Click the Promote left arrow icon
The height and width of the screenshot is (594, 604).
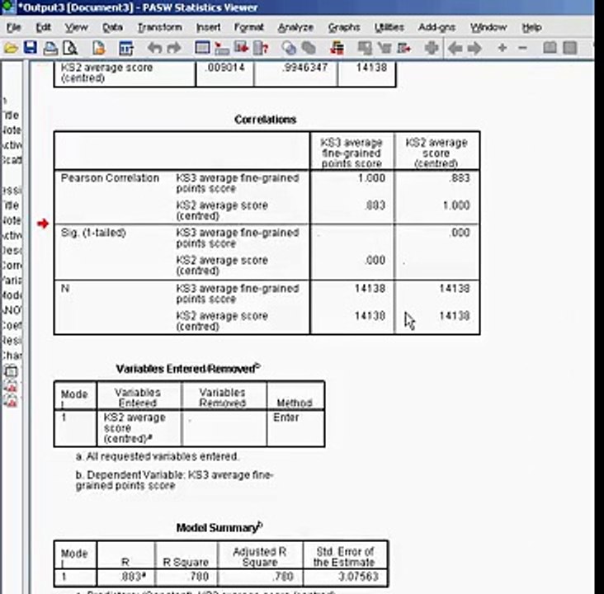[455, 48]
